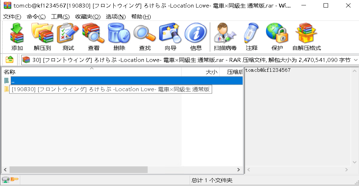Screen dimensions: 359x186
Task: Open the Options (选项) menu
Action: pos(116,17)
